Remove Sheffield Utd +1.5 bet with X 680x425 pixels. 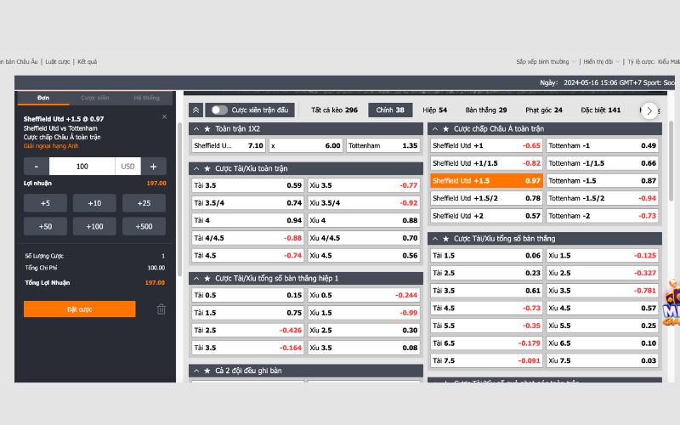(x=165, y=117)
